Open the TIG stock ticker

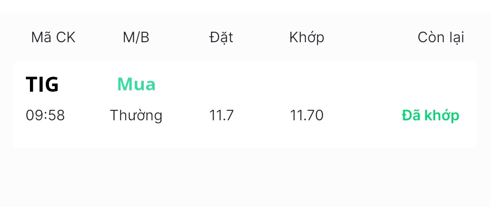pos(42,84)
